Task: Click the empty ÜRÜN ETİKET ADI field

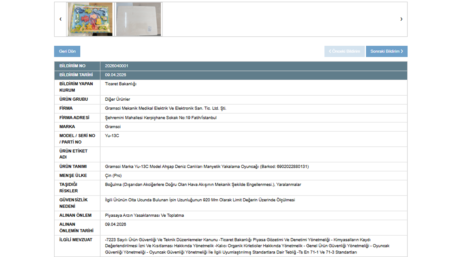Action: coord(253,154)
